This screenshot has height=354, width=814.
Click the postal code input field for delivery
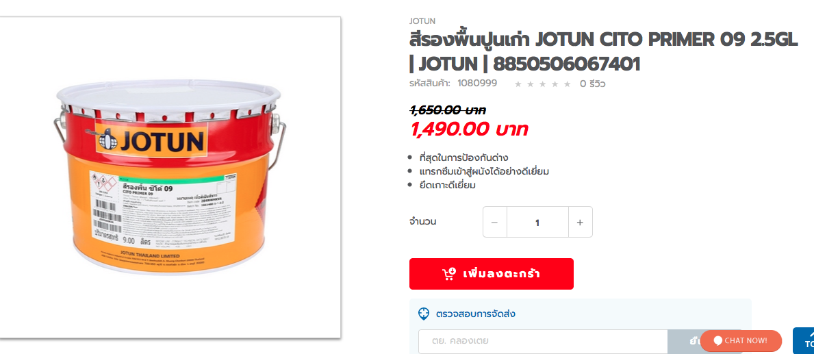[542, 341]
